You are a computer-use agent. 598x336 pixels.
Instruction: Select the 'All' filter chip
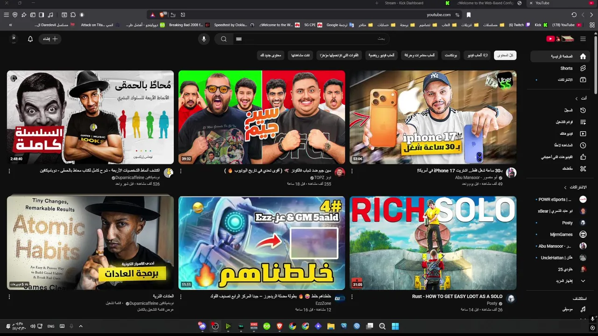point(505,55)
